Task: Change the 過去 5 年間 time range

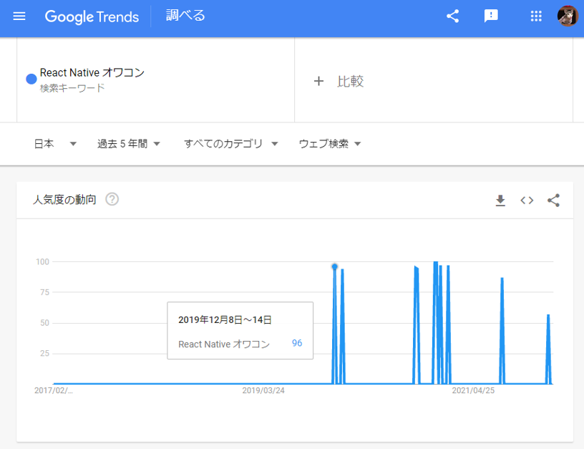Action: pyautogui.click(x=129, y=144)
